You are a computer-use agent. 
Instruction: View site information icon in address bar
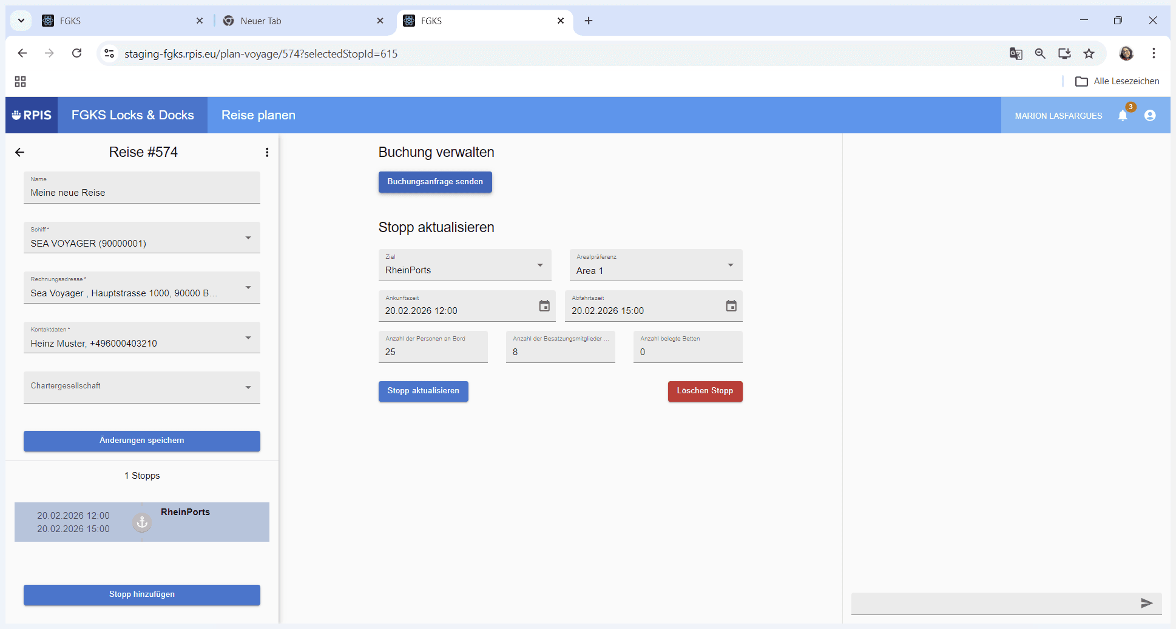[109, 53]
